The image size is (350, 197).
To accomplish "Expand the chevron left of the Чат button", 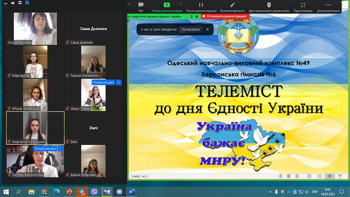I will pyautogui.click(x=129, y=4).
